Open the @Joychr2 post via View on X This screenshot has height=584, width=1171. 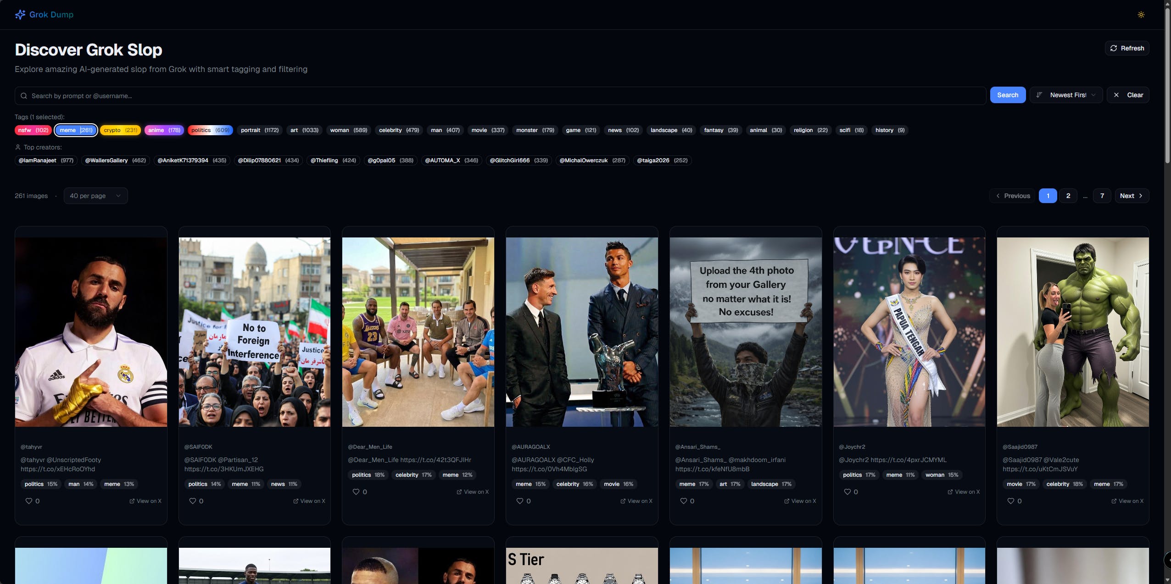pos(964,492)
